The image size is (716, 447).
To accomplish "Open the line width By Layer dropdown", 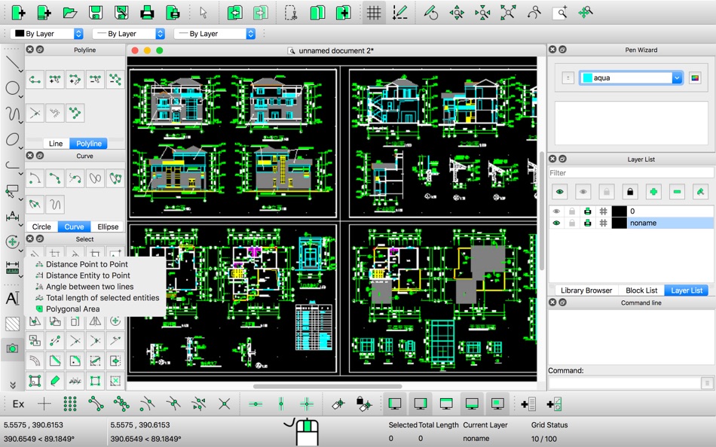I will coord(128,34).
